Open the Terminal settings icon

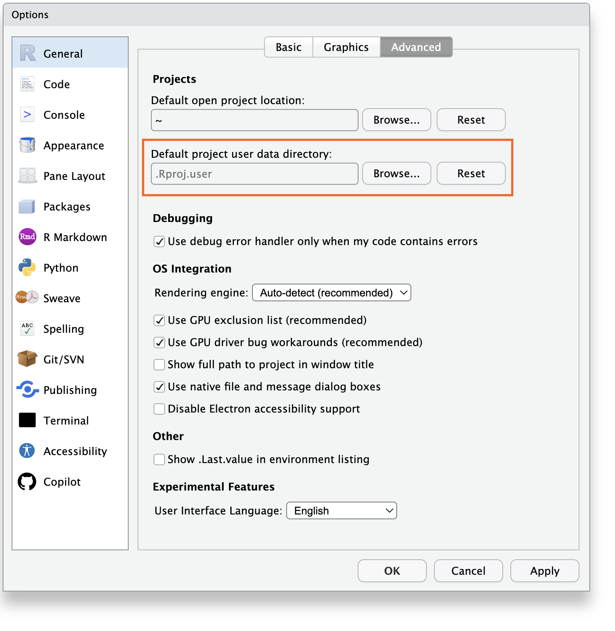pyautogui.click(x=27, y=421)
